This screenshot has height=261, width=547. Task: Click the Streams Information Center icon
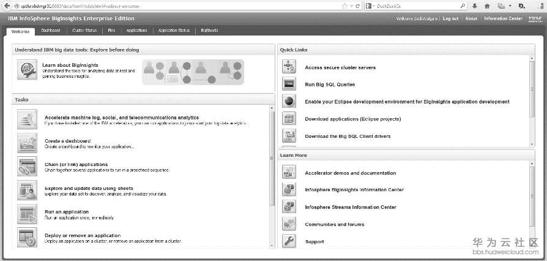coord(289,206)
